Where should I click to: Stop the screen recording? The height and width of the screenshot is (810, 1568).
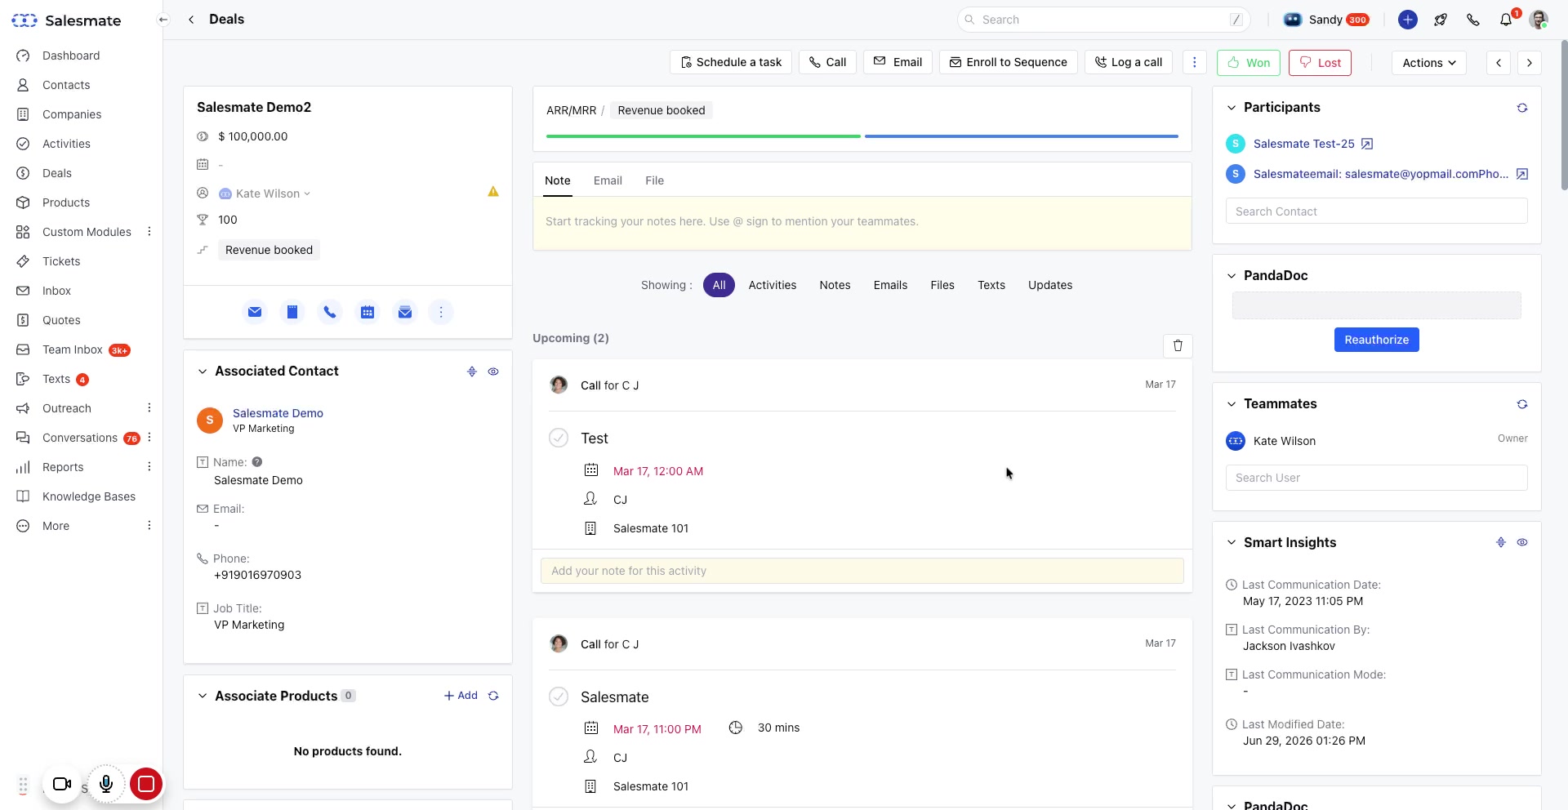click(x=146, y=785)
